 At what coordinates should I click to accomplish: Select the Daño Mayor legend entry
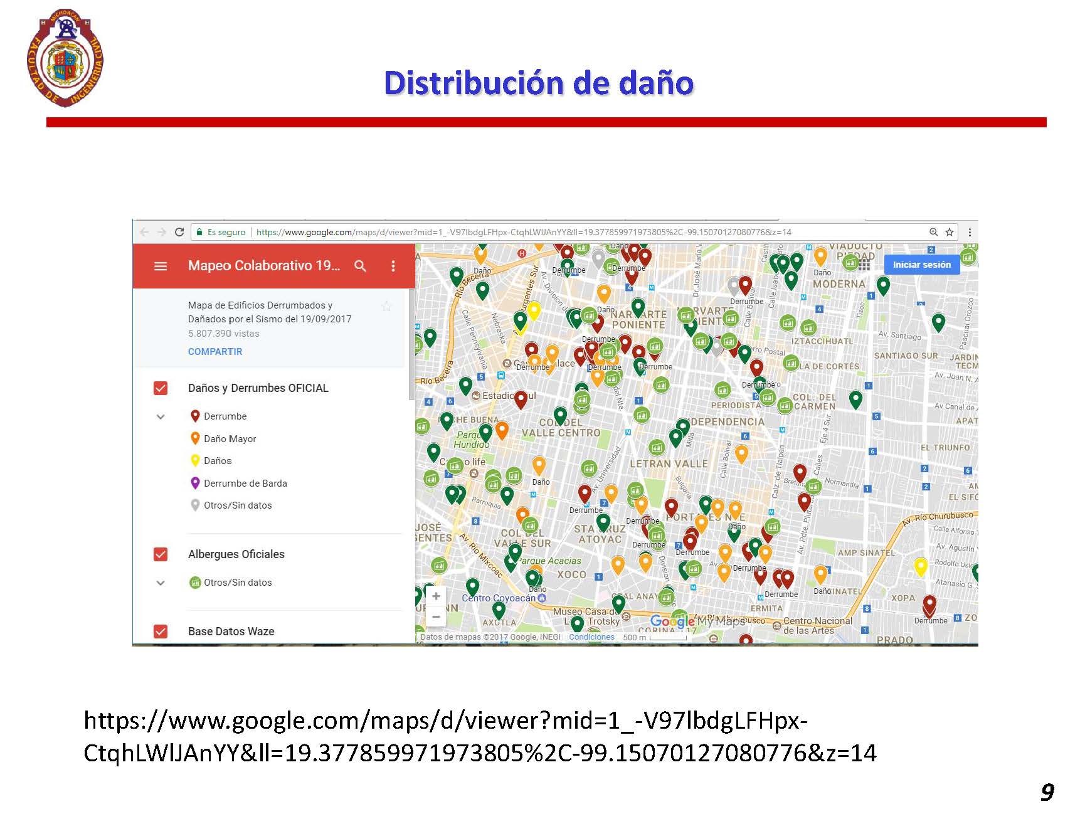pos(223,439)
